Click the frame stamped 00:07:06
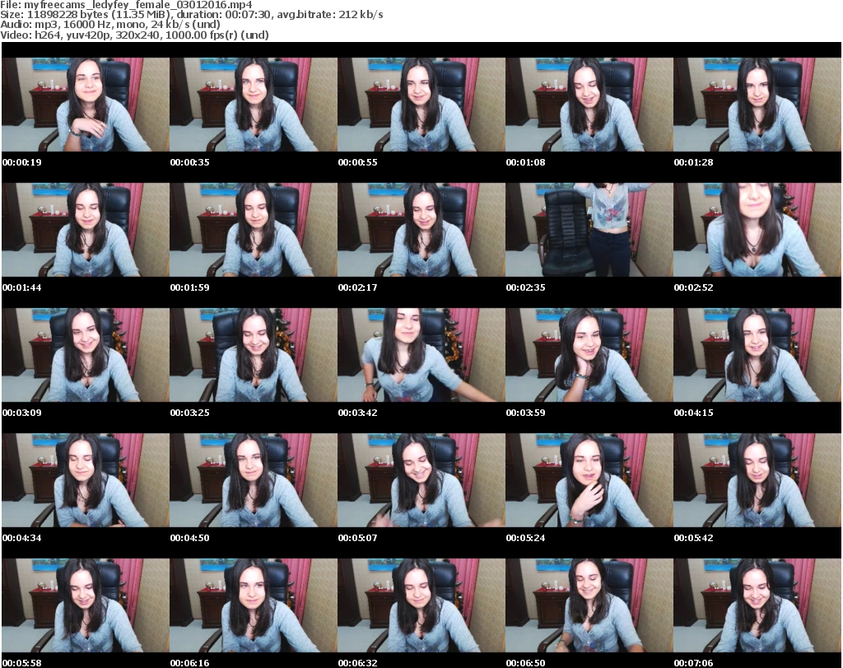 (757, 605)
